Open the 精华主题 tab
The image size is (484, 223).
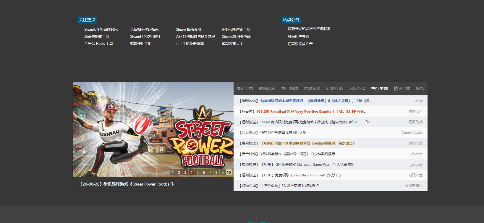[402, 88]
